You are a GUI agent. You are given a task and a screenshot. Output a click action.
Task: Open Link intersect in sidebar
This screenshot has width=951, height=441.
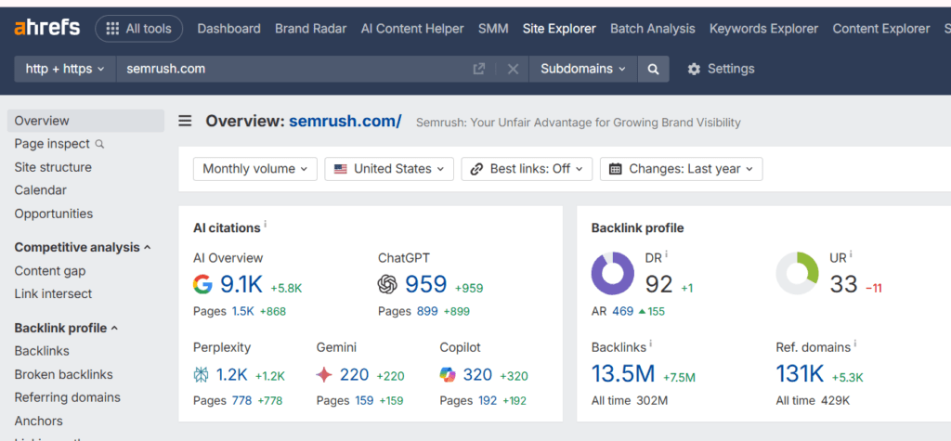coord(53,293)
